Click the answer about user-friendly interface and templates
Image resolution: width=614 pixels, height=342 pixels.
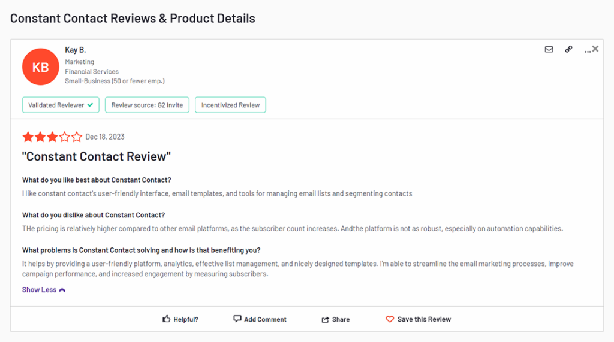pos(217,193)
